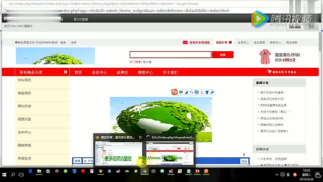The height and width of the screenshot is (182, 323).
Task: Open the calculator icon on taskbar
Action: point(92,171)
